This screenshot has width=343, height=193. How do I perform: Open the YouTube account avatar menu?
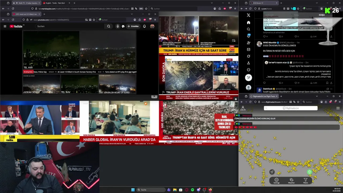152,26
